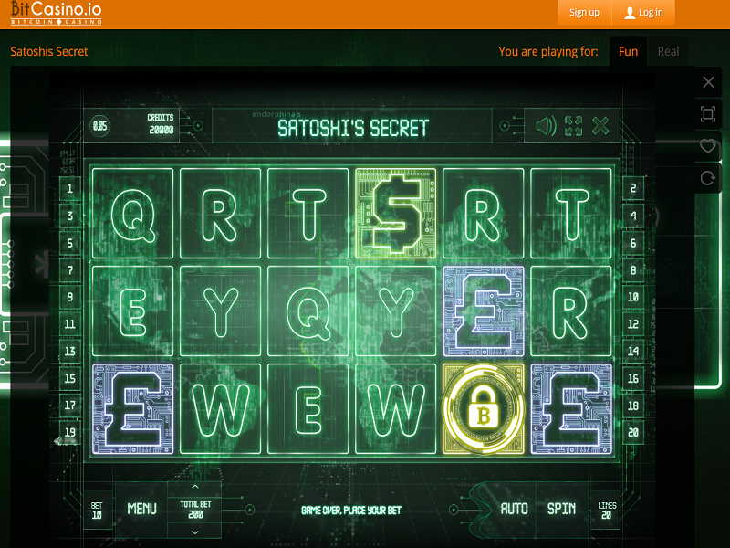Click the 0.05 coin value icon
The width and height of the screenshot is (730, 548).
(x=100, y=126)
